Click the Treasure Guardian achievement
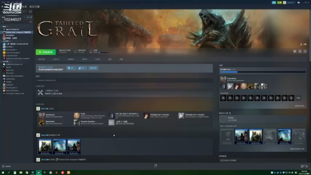The height and width of the screenshot is (175, 311). pos(89,122)
